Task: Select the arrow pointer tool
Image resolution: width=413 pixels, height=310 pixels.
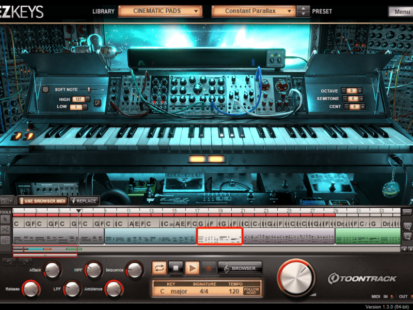Action: pyautogui.click(x=5, y=219)
